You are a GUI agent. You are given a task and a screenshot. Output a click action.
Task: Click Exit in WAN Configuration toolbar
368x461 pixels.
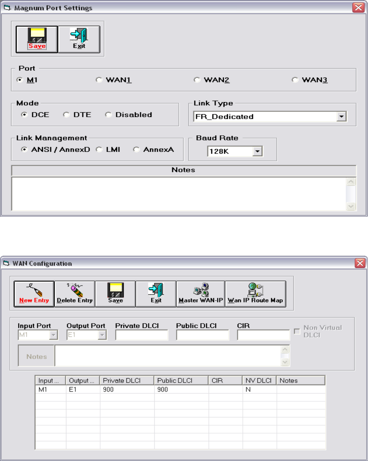[x=156, y=294]
